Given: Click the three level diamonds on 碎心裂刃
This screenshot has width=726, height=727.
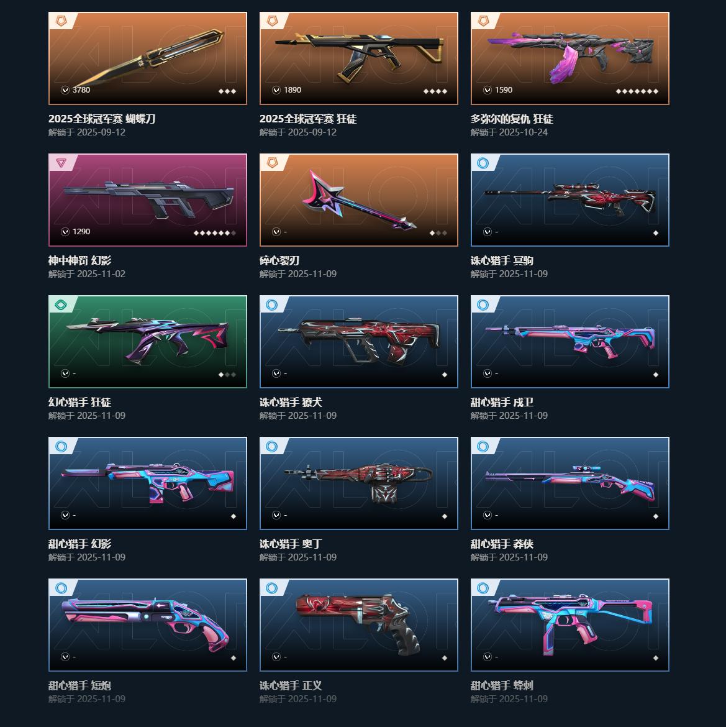Looking at the screenshot, I should (x=438, y=233).
